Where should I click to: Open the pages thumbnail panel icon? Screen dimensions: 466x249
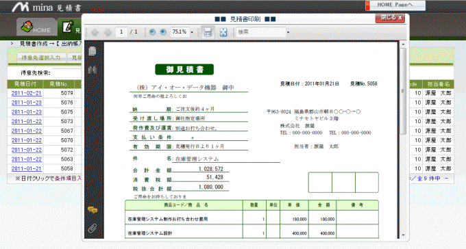[x=93, y=51]
